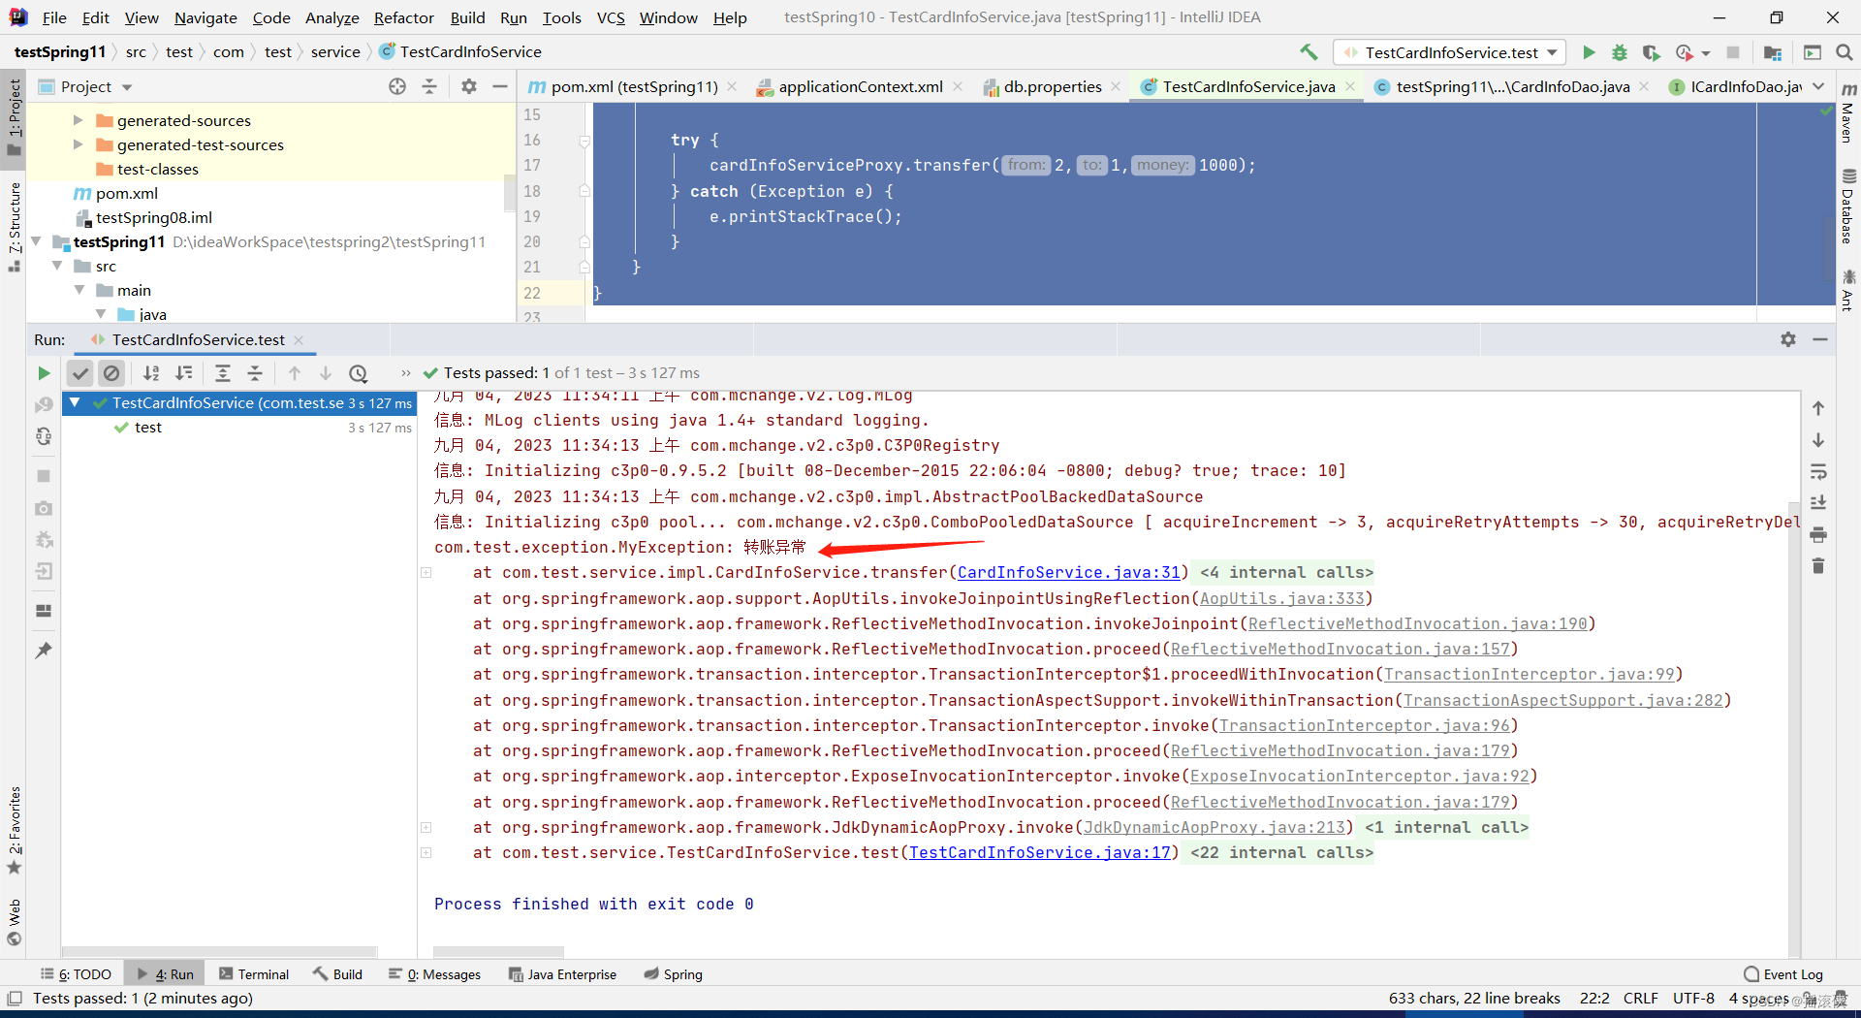Click CRLF line separator in status bar

pyautogui.click(x=1640, y=998)
